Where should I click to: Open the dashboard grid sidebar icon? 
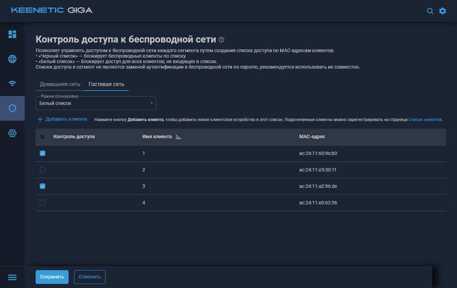pos(12,35)
